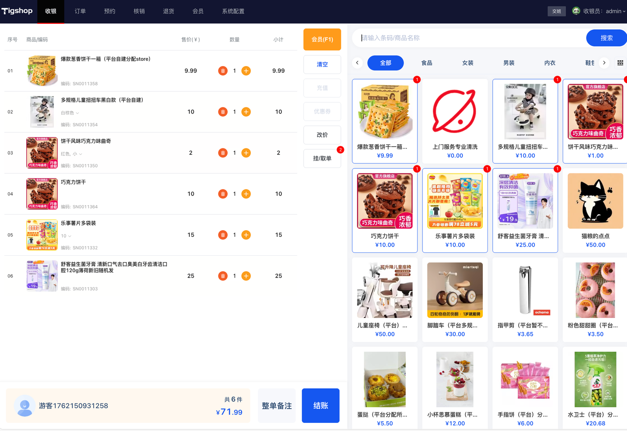The height and width of the screenshot is (431, 627).
Task: Click the 会员(F1) member button
Action: coord(322,40)
